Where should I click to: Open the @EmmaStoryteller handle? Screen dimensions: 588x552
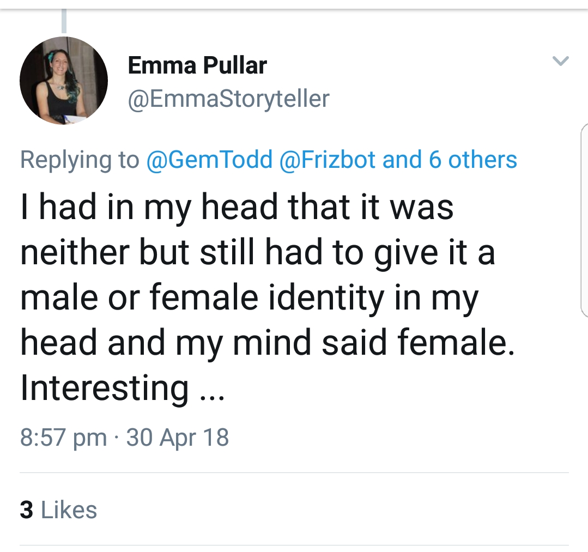228,99
